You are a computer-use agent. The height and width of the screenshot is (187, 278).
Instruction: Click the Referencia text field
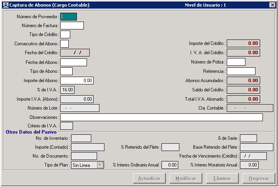(x=241, y=71)
